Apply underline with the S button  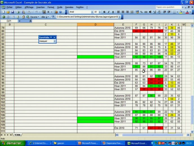tap(113, 12)
